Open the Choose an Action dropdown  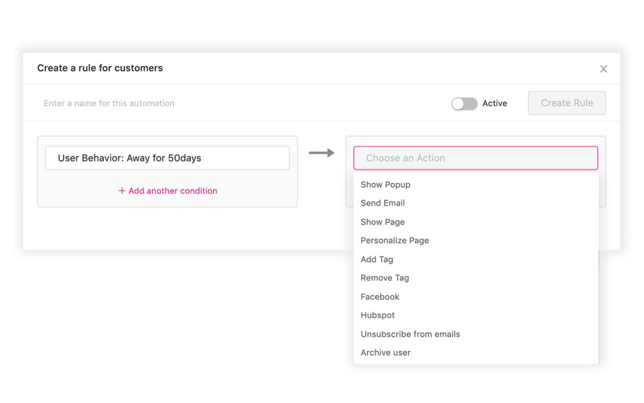tap(475, 158)
